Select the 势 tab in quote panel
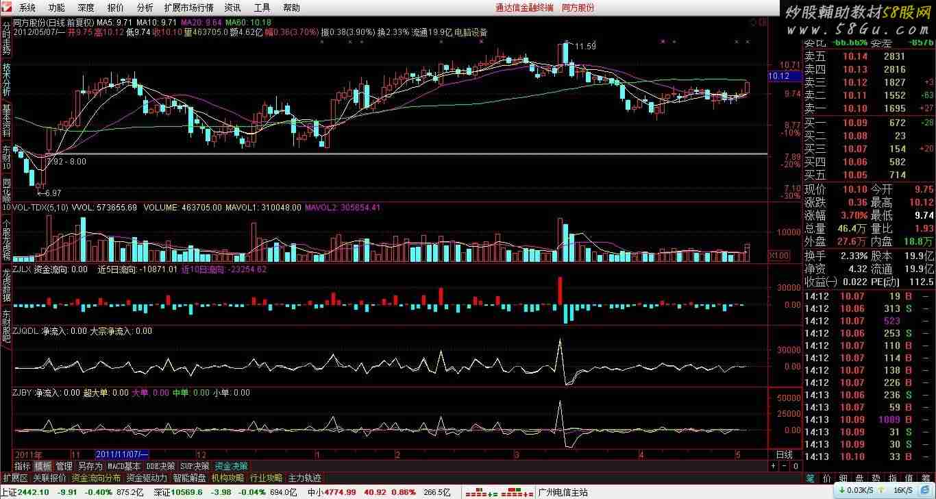Viewport: 936px width, 499px height. tap(876, 478)
